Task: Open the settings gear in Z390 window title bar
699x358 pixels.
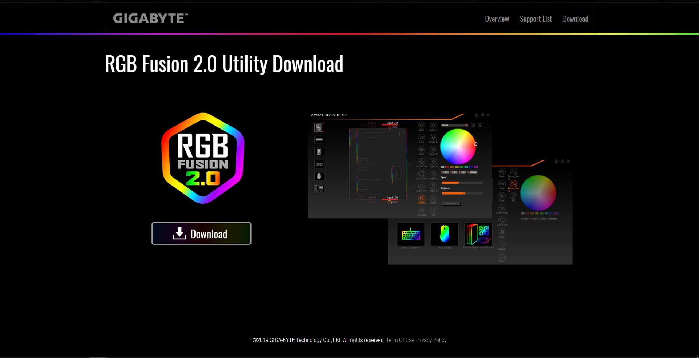Action: pyautogui.click(x=482, y=115)
